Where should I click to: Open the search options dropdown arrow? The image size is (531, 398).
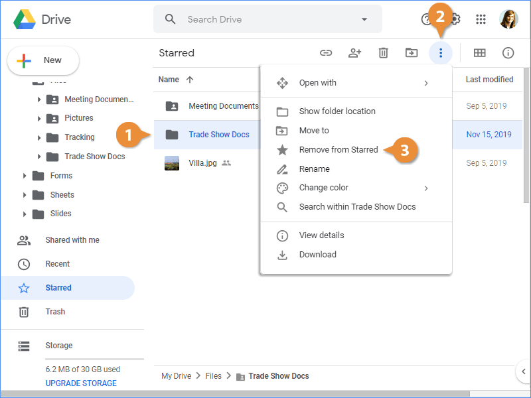coord(364,19)
